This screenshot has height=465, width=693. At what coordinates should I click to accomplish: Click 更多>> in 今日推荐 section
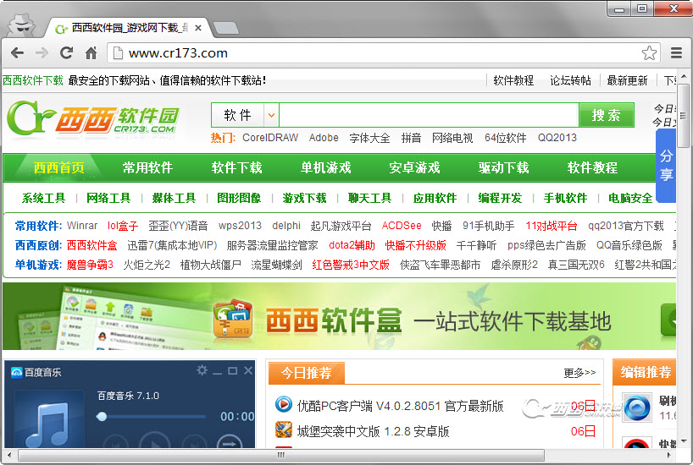(x=579, y=372)
